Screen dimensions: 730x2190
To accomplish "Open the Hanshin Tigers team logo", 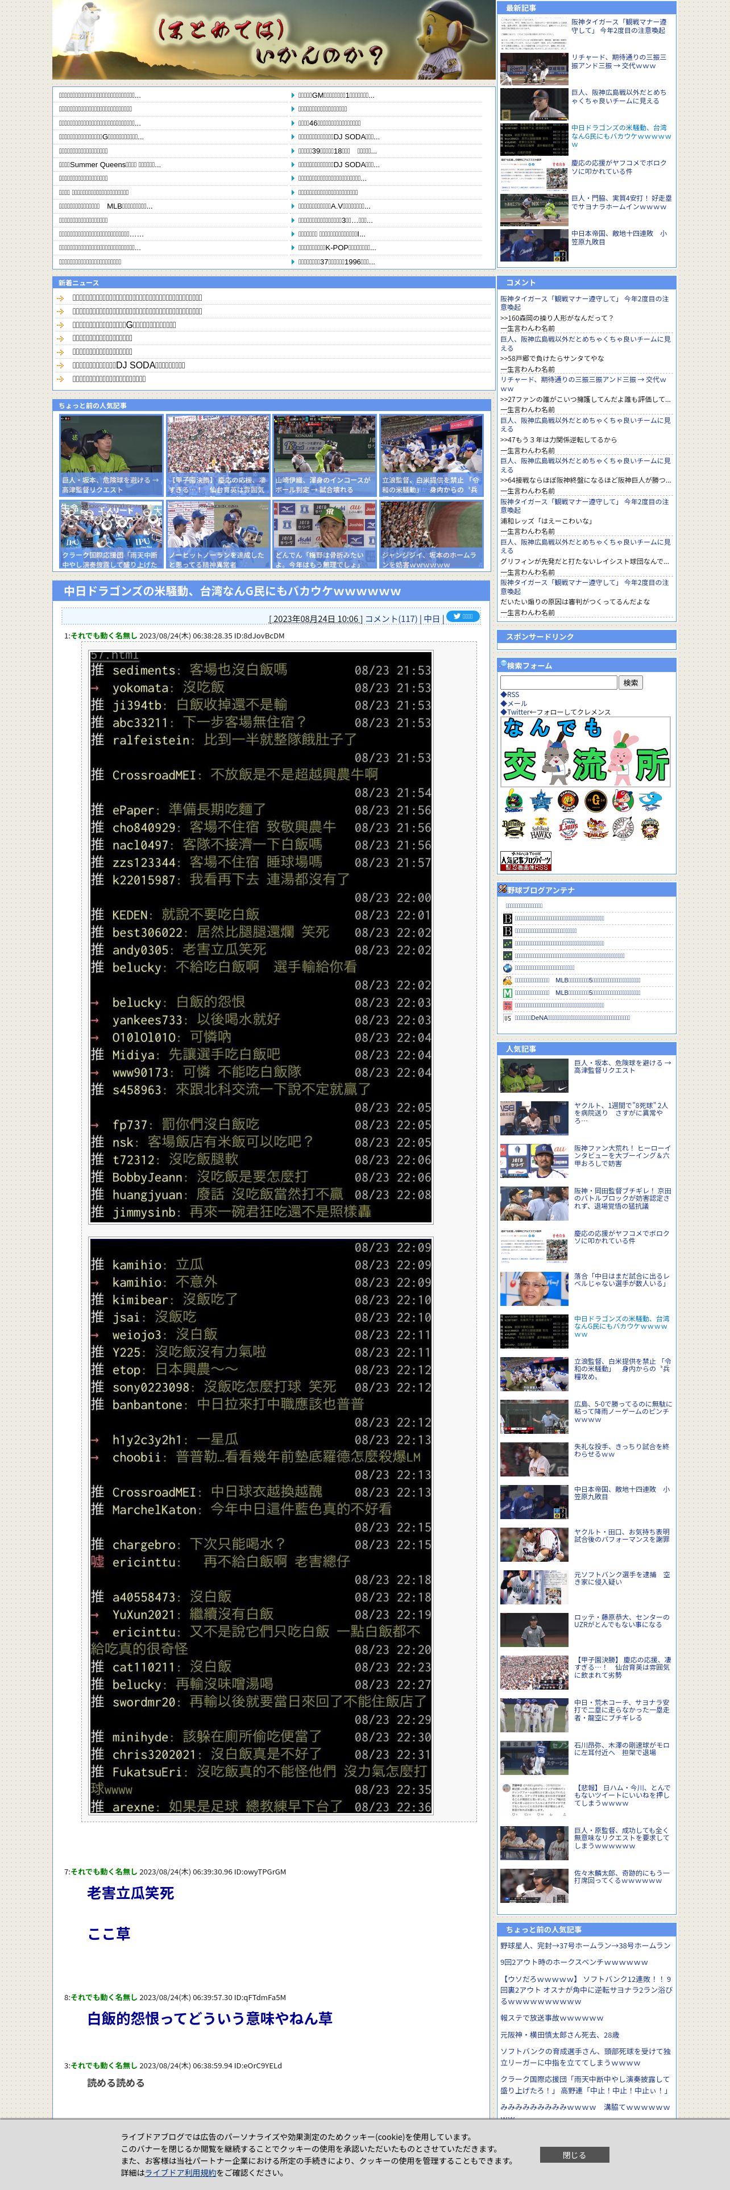I will 569,800.
